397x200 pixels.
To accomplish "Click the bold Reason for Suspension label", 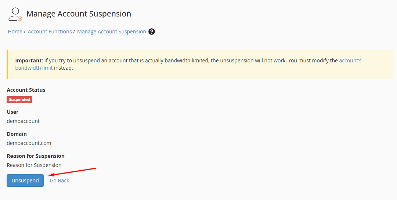I will (x=36, y=156).
